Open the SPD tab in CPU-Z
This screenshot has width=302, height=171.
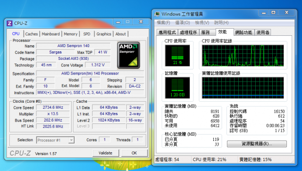click(87, 34)
